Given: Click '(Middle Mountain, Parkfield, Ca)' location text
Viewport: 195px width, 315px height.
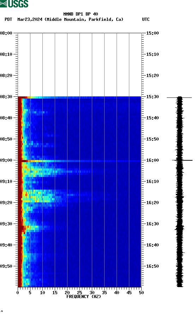Looking at the screenshot, I should click(84, 19).
